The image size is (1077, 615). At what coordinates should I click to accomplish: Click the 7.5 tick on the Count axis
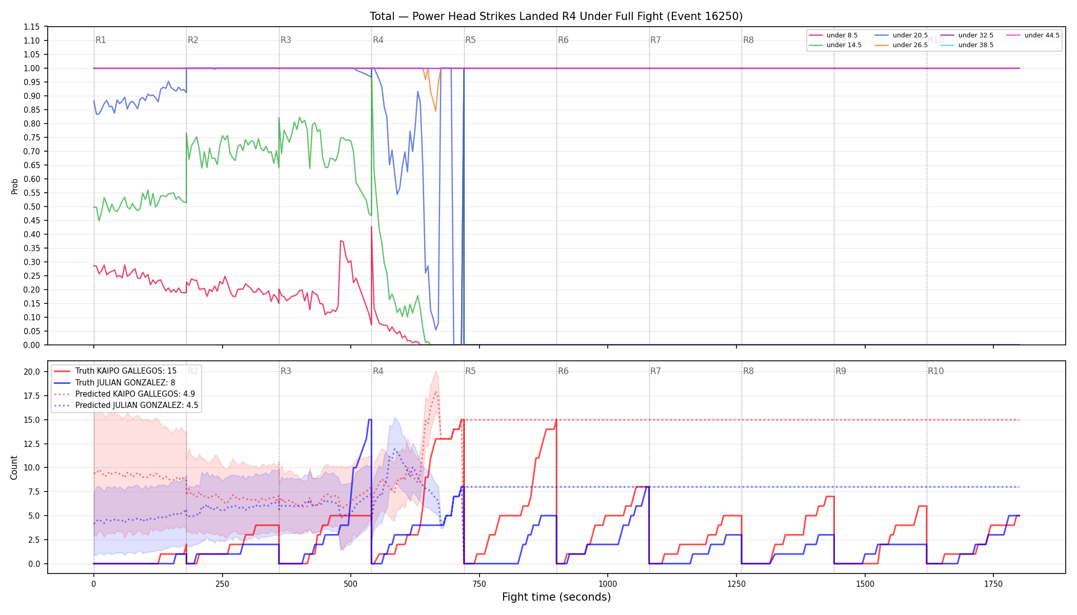[33, 491]
